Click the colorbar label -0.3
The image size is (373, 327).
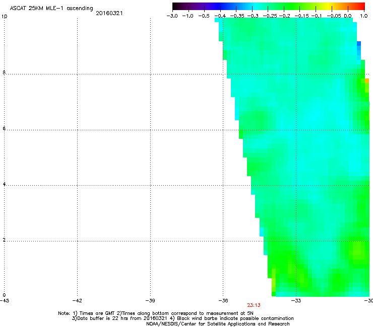click(253, 16)
